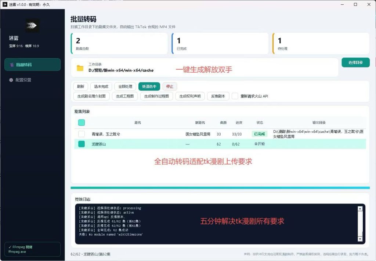The width and height of the screenshot is (376, 261).
Task: Click the 生成剧名简介封面 button
Action: pyautogui.click(x=91, y=96)
